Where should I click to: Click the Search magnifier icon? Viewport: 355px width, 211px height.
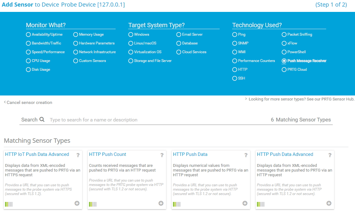point(42,120)
